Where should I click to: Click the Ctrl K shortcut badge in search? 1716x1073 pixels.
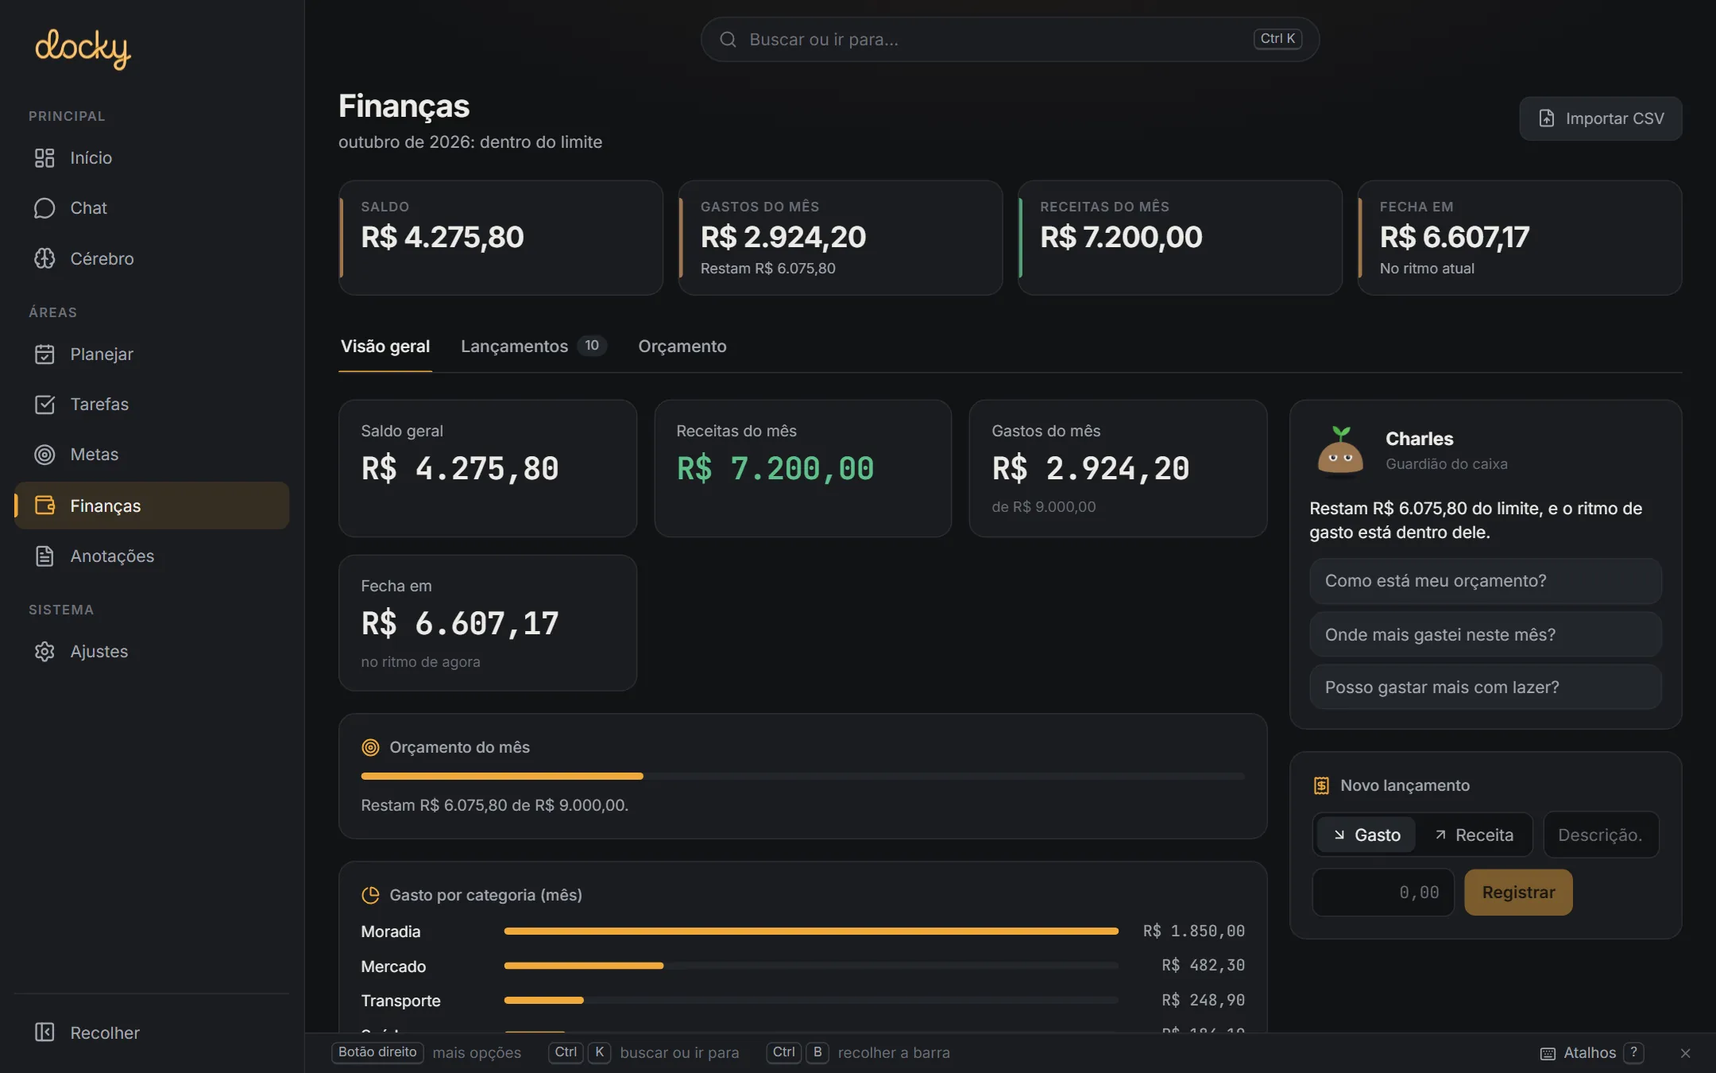(x=1277, y=39)
